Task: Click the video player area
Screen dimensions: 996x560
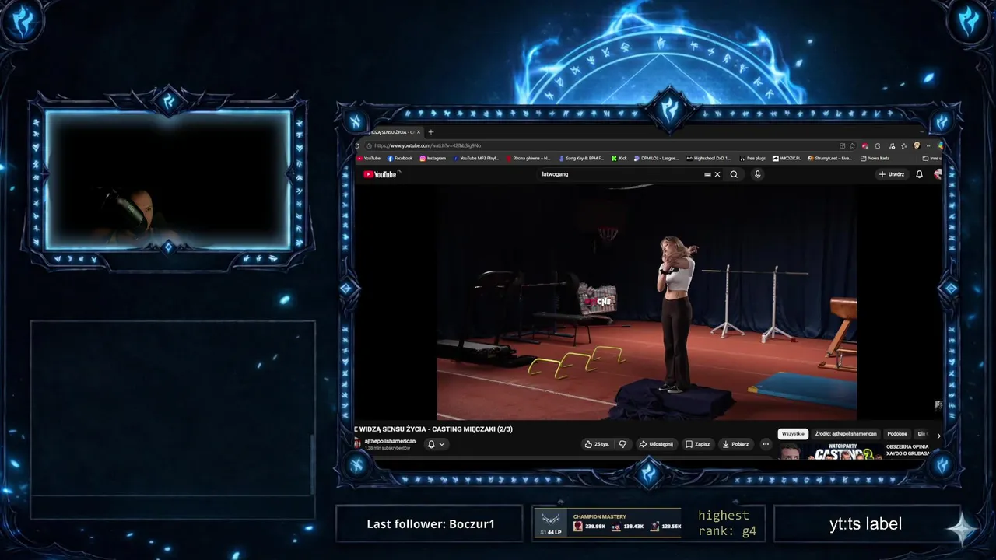Action: [647, 302]
